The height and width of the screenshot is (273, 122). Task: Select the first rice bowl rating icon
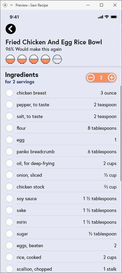click(10, 59)
